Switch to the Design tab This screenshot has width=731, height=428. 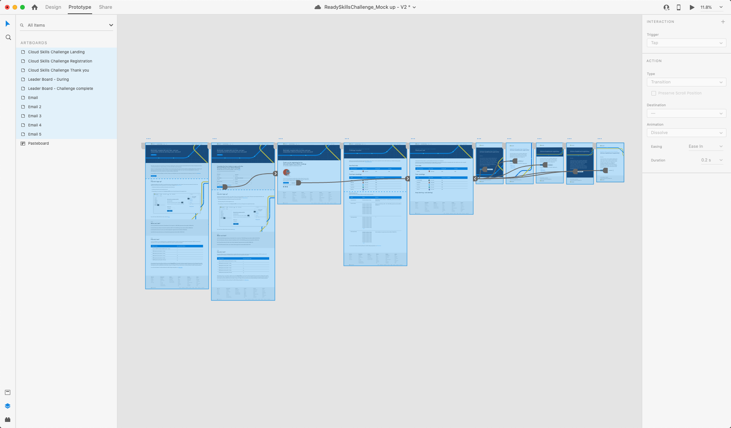pyautogui.click(x=53, y=7)
